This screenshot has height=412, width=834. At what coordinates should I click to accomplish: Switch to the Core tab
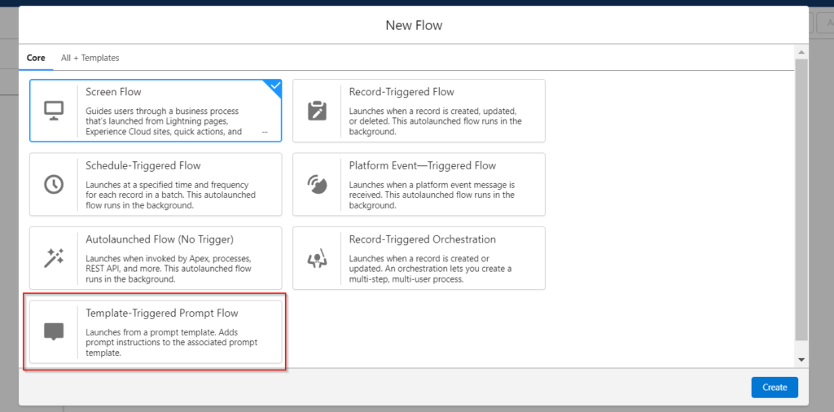36,58
